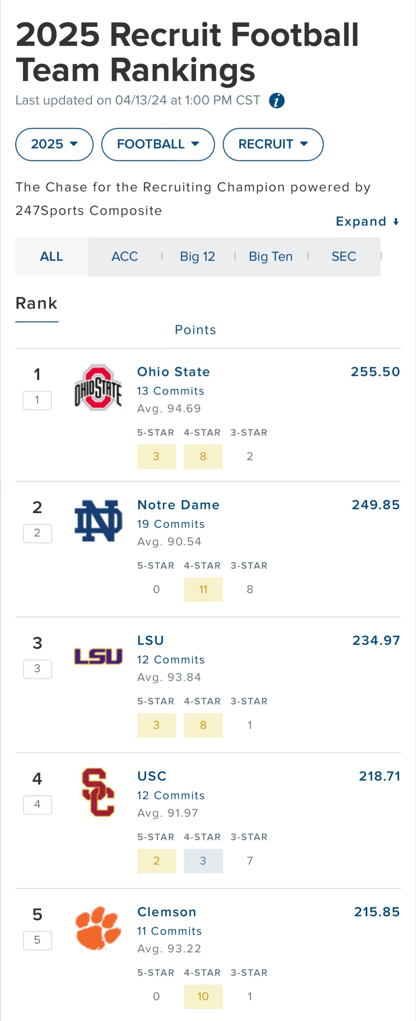This screenshot has width=416, height=1021.
Task: Expand the recruiting champion description
Action: coord(367,221)
